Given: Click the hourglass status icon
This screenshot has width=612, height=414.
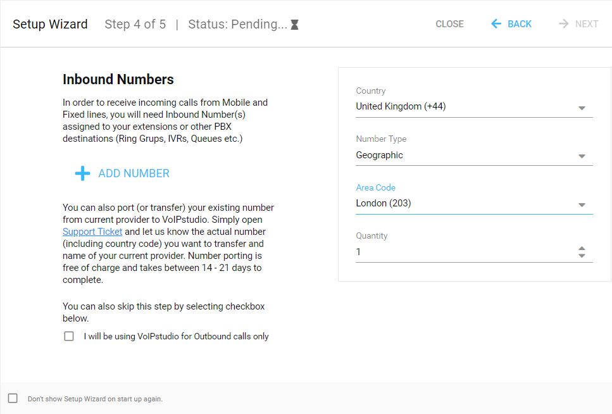Looking at the screenshot, I should 294,25.
